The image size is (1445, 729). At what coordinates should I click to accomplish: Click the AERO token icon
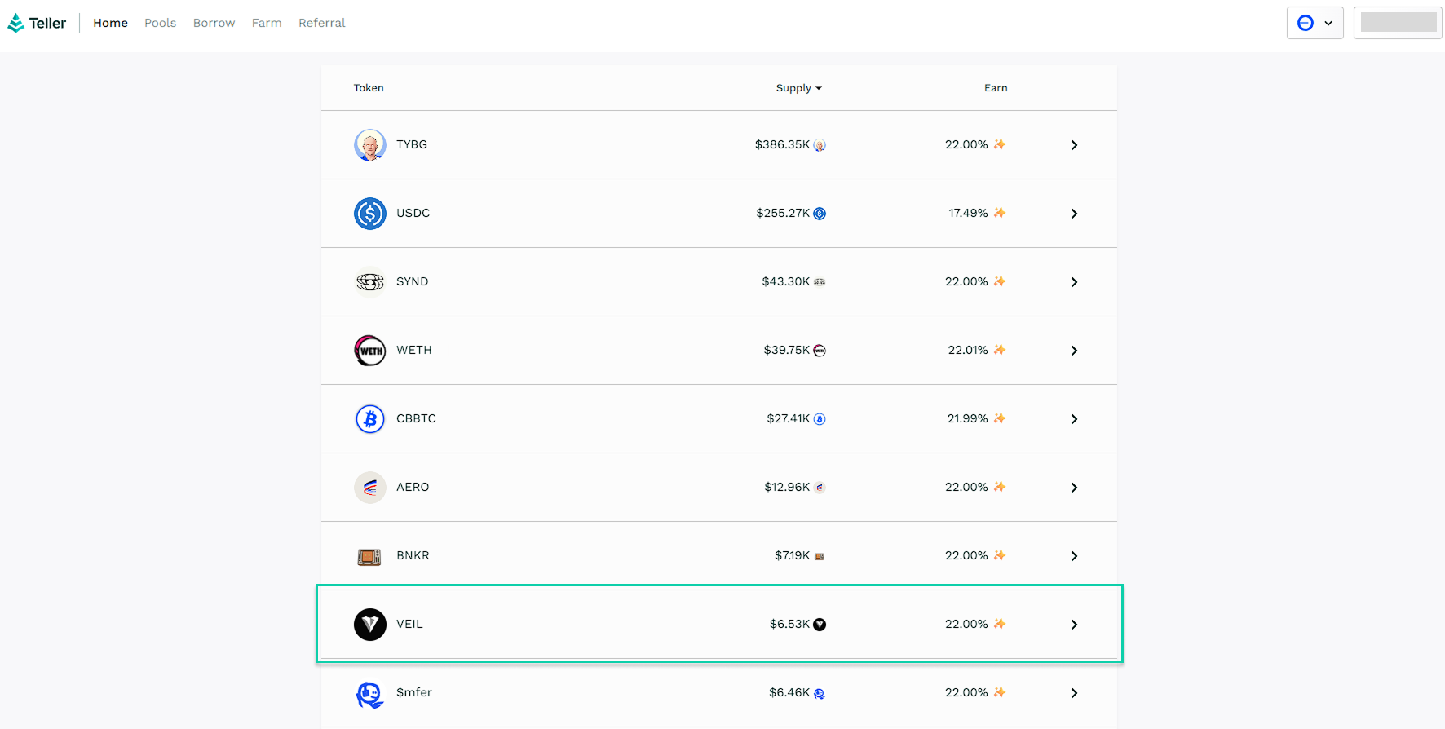370,488
